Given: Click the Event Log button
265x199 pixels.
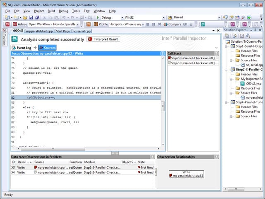Looking at the screenshot, I should tap(22, 48).
